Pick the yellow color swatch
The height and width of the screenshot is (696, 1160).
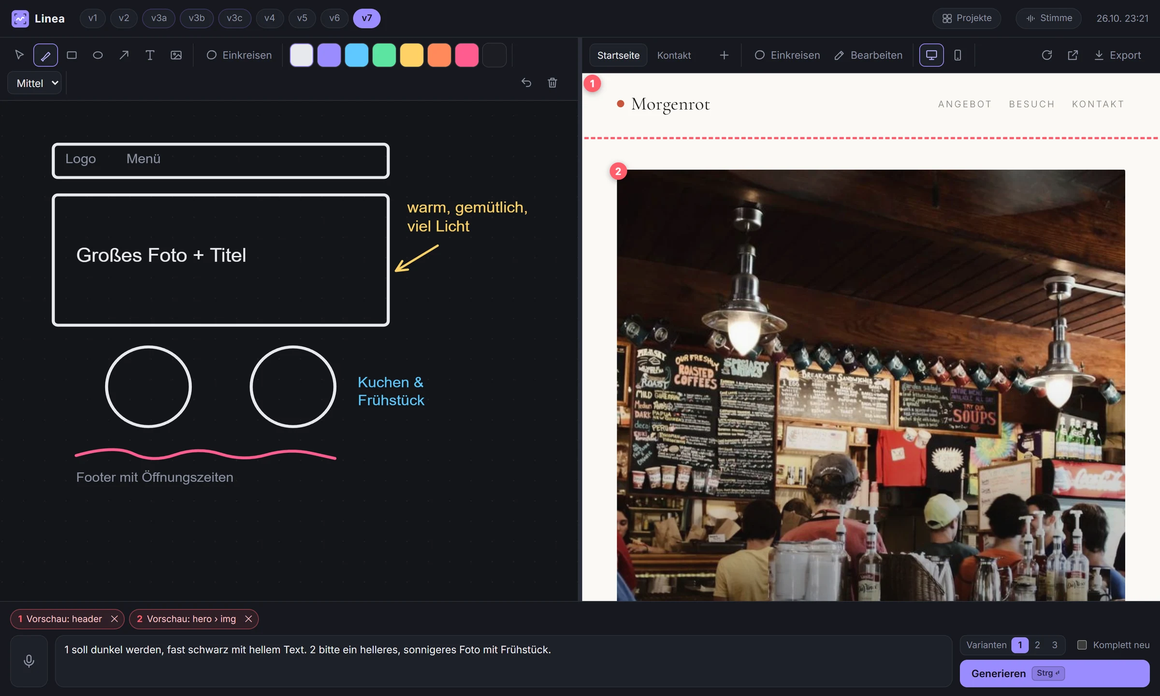412,55
